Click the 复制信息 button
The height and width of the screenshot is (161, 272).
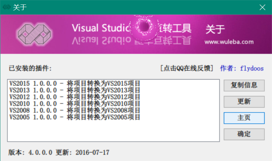click(244, 85)
